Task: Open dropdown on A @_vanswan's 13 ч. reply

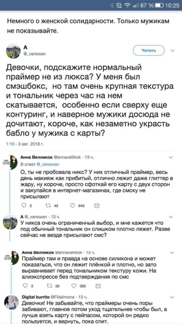Action: [171, 217]
